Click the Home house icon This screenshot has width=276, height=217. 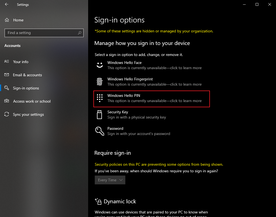click(x=7, y=20)
